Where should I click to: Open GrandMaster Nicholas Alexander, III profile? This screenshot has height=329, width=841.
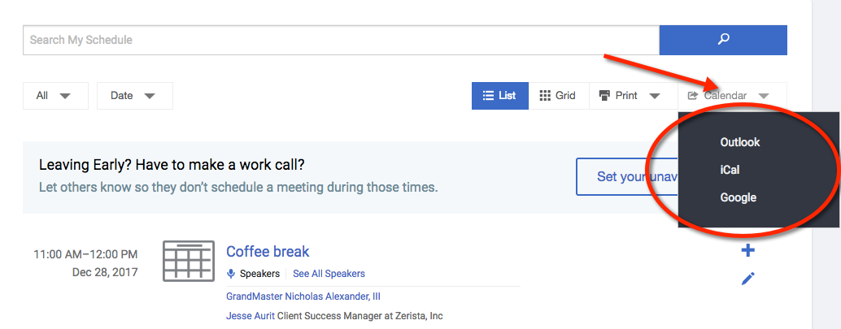coord(303,297)
